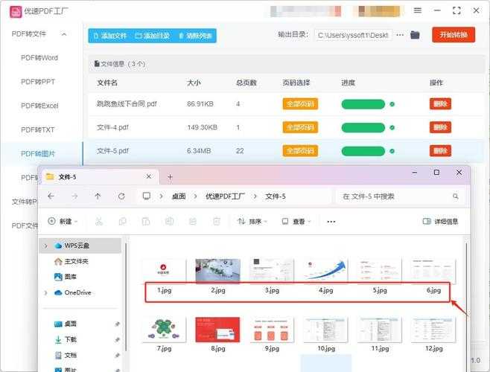Select PDF转Word in sidebar
Screen dimensions: 490x372
[x=39, y=58]
